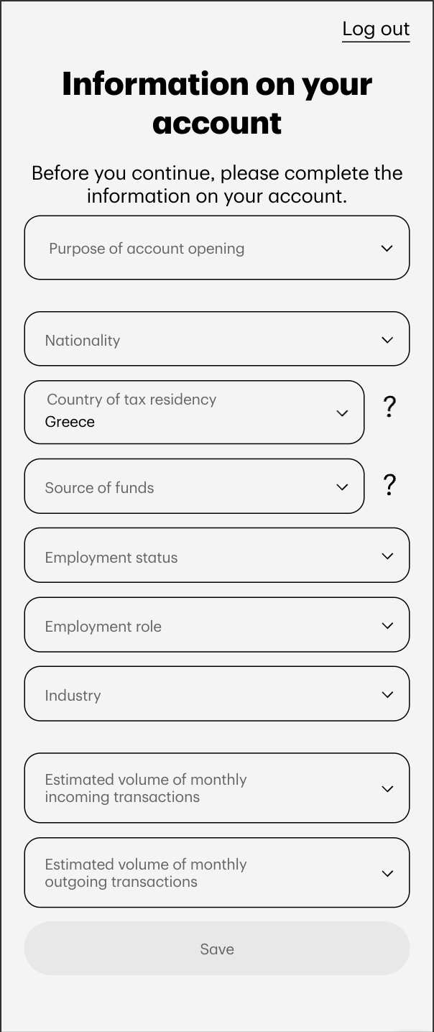Click the chevron in Purpose of account opening
This screenshot has height=1032, width=434.
(x=387, y=249)
